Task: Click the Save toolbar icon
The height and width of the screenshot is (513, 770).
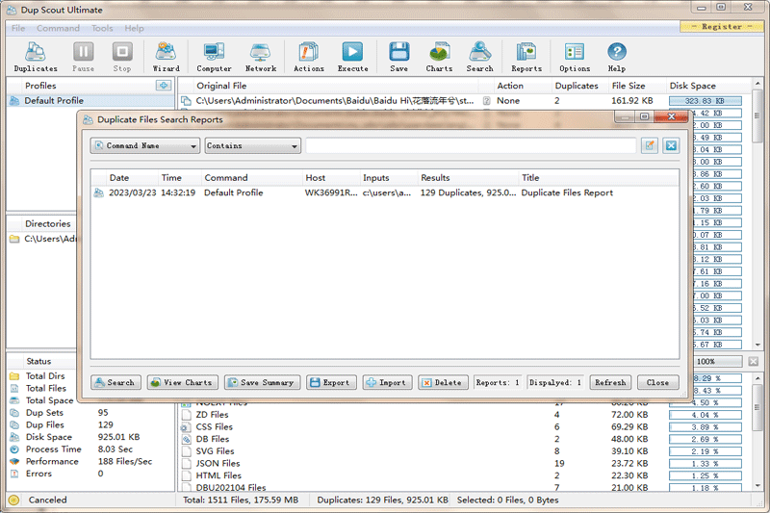Action: (398, 57)
